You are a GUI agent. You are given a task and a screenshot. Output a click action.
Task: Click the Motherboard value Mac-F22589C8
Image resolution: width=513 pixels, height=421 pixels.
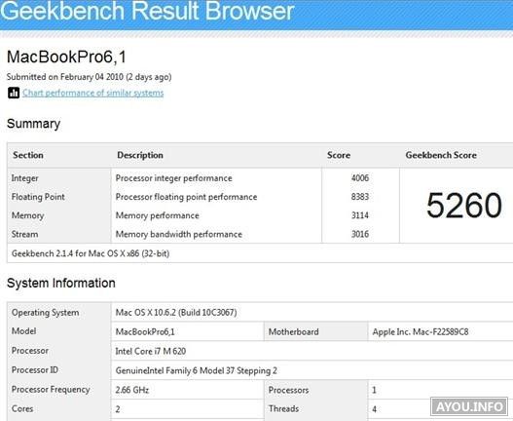(x=421, y=332)
